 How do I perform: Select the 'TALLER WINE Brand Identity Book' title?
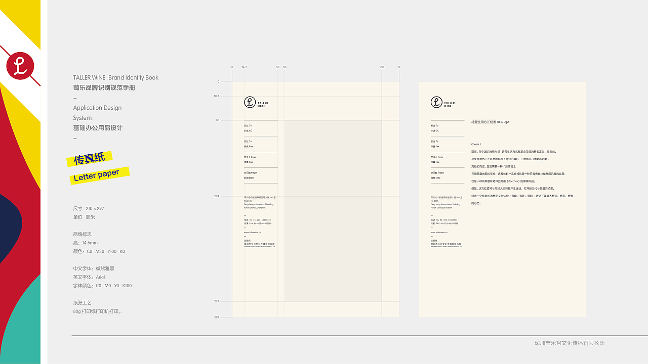tap(116, 77)
